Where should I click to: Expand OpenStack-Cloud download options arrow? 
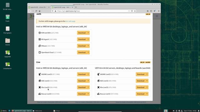[x=88, y=53]
